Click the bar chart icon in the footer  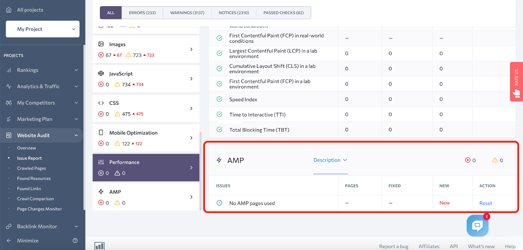99,246
